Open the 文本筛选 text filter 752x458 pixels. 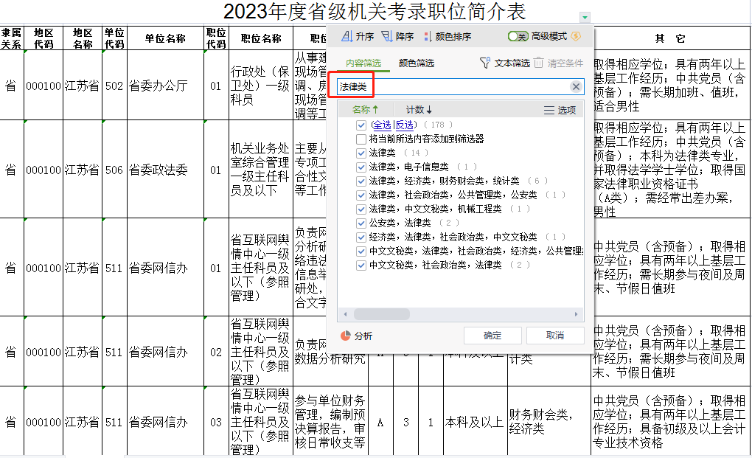(x=504, y=63)
